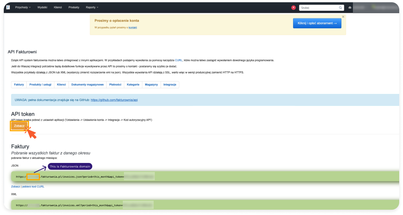This screenshot has width=403, height=215.
Task: Click the 'Prosimy o opłacenie konta' banner title
Action: [117, 21]
